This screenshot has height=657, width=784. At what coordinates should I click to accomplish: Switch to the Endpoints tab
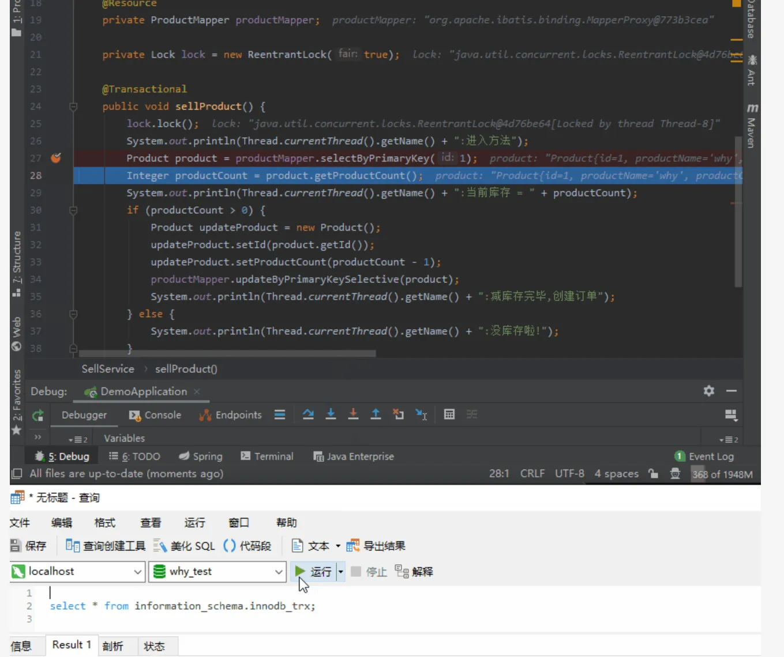pos(230,415)
